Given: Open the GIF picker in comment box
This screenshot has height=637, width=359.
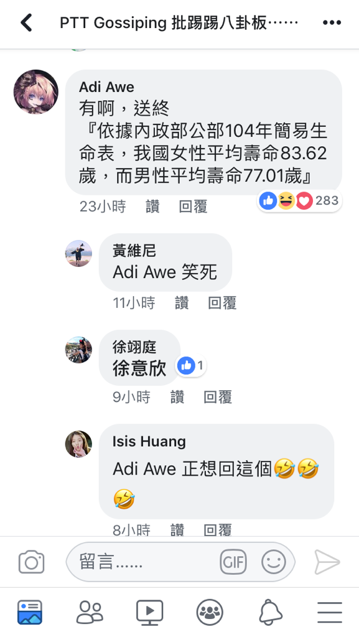Looking at the screenshot, I should click(x=233, y=562).
